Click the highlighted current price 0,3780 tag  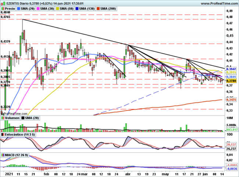tap(231, 81)
